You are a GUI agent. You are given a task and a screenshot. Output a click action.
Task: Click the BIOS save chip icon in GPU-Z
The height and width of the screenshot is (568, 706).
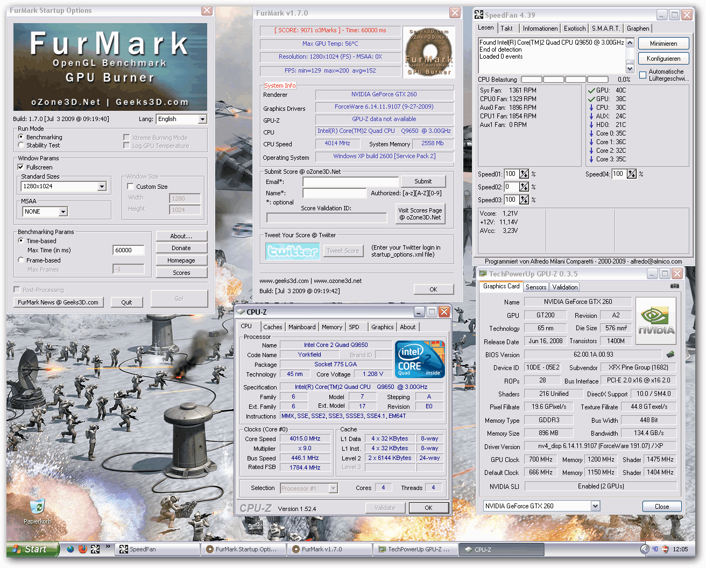coord(670,354)
